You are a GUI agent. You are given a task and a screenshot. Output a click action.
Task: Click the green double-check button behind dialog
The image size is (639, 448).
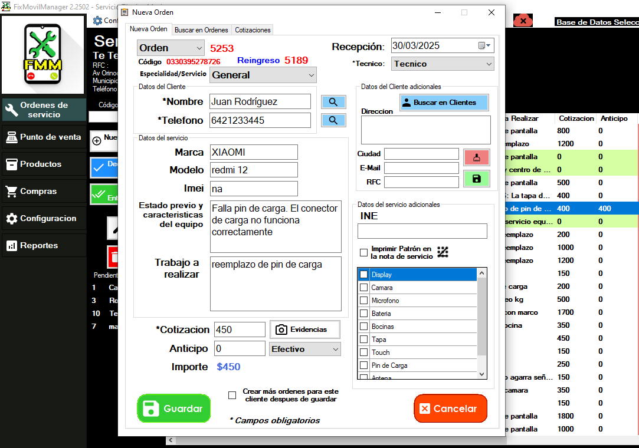104,195
